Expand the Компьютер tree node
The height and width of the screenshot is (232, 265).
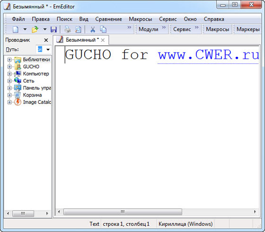point(9,74)
